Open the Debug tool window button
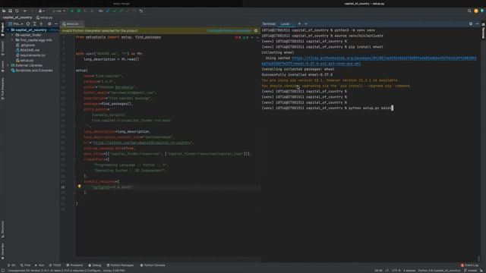The width and height of the screenshot is (486, 273). tap(95, 265)
